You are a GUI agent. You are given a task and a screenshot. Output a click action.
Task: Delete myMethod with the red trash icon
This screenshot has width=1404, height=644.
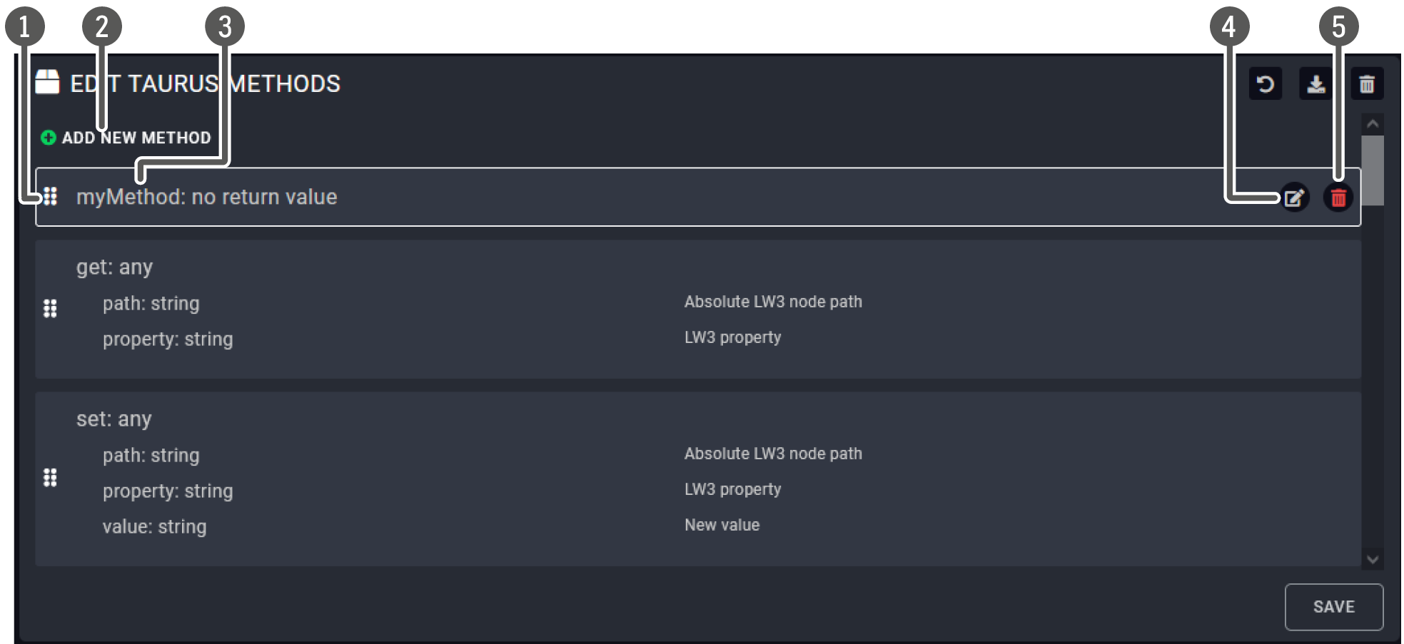1338,198
